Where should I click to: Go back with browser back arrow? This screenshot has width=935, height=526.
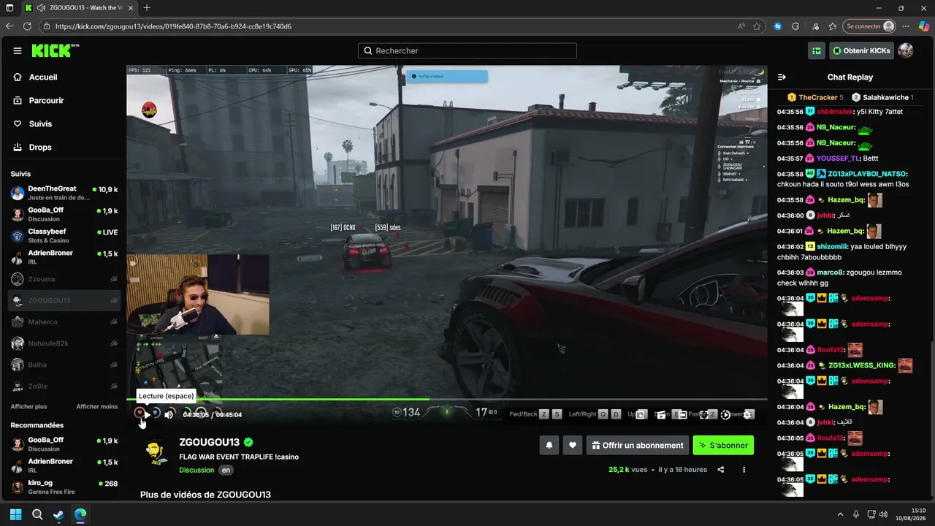(9, 26)
